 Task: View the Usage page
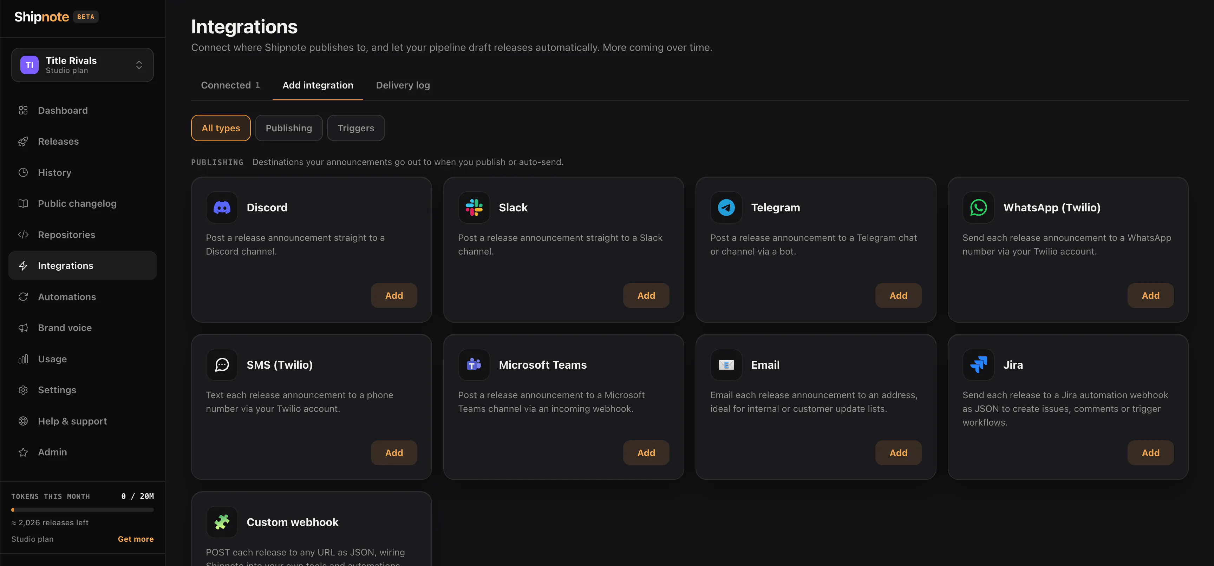coord(83,359)
